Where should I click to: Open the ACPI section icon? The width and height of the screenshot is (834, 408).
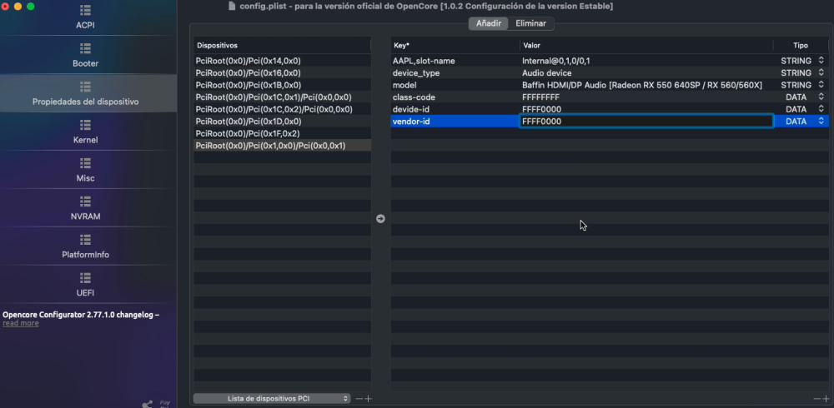(85, 10)
